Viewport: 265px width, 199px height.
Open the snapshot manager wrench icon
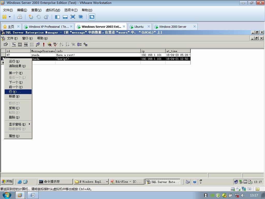pyautogui.click(x=46, y=17)
